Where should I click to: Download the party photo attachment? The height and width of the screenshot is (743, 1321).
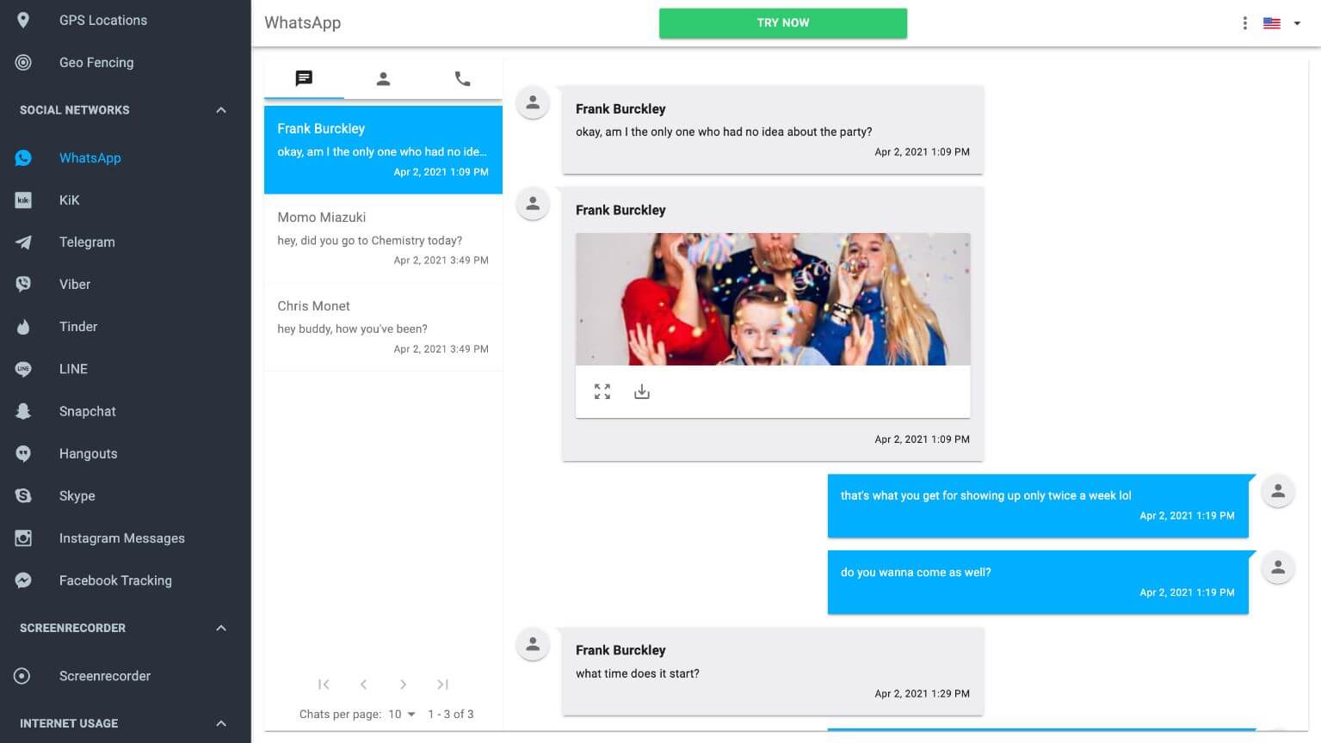(x=641, y=391)
